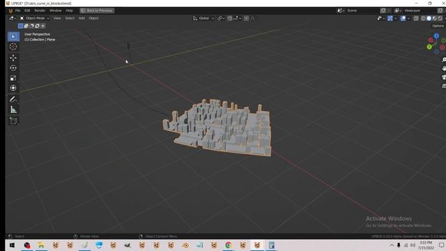This screenshot has width=446, height=251.
Task: Activate the 3D Cursor tool
Action: [x=13, y=47]
